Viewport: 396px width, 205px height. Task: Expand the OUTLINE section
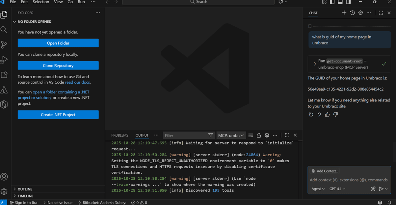pyautogui.click(x=25, y=189)
